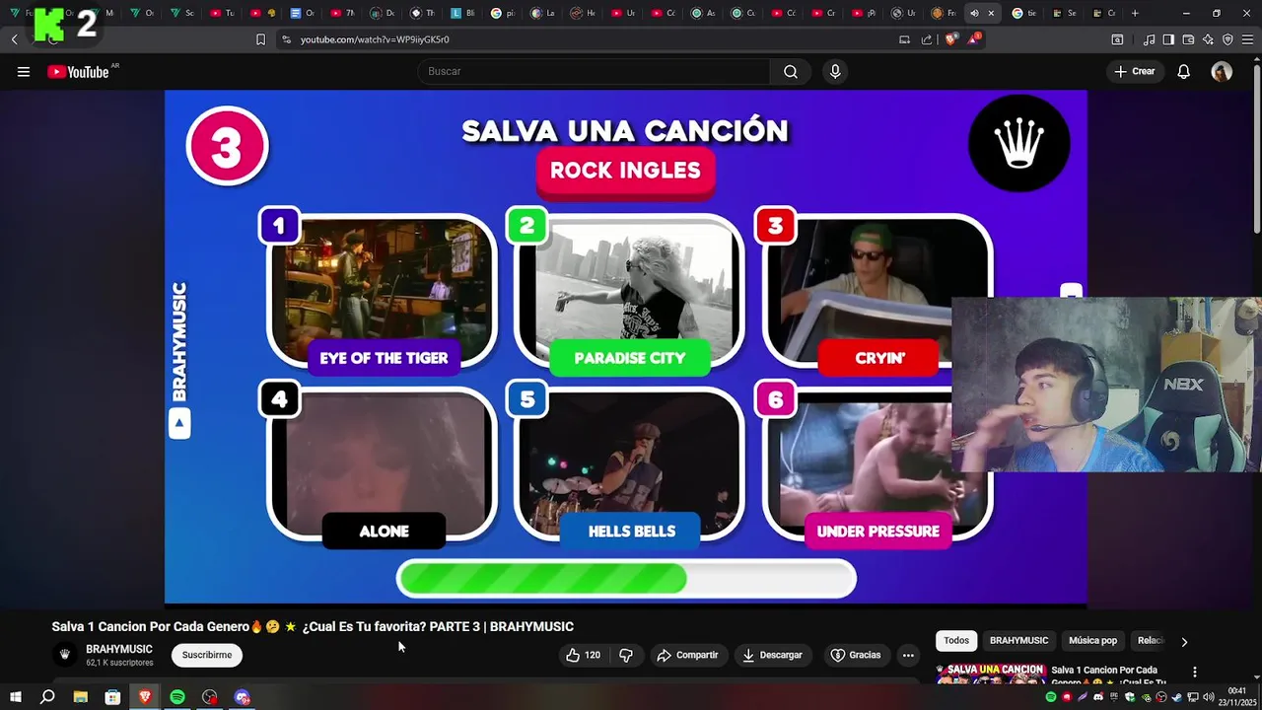Subscribe with the Suscribirme button
The image size is (1262, 710).
[207, 655]
